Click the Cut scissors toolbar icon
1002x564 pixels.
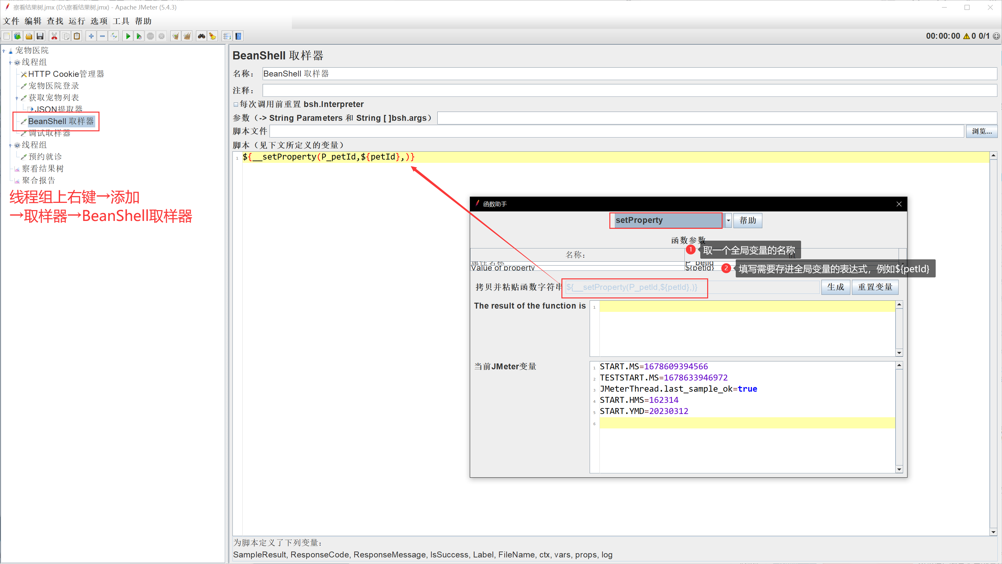(54, 36)
